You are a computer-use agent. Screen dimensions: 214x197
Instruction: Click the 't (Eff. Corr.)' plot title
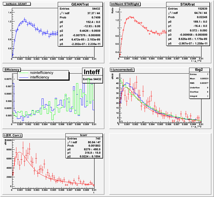13,135
